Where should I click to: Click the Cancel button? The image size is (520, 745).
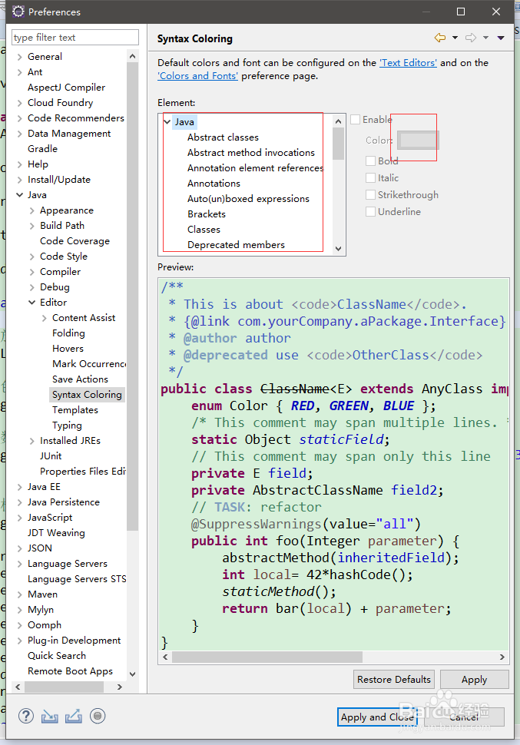coord(464,717)
